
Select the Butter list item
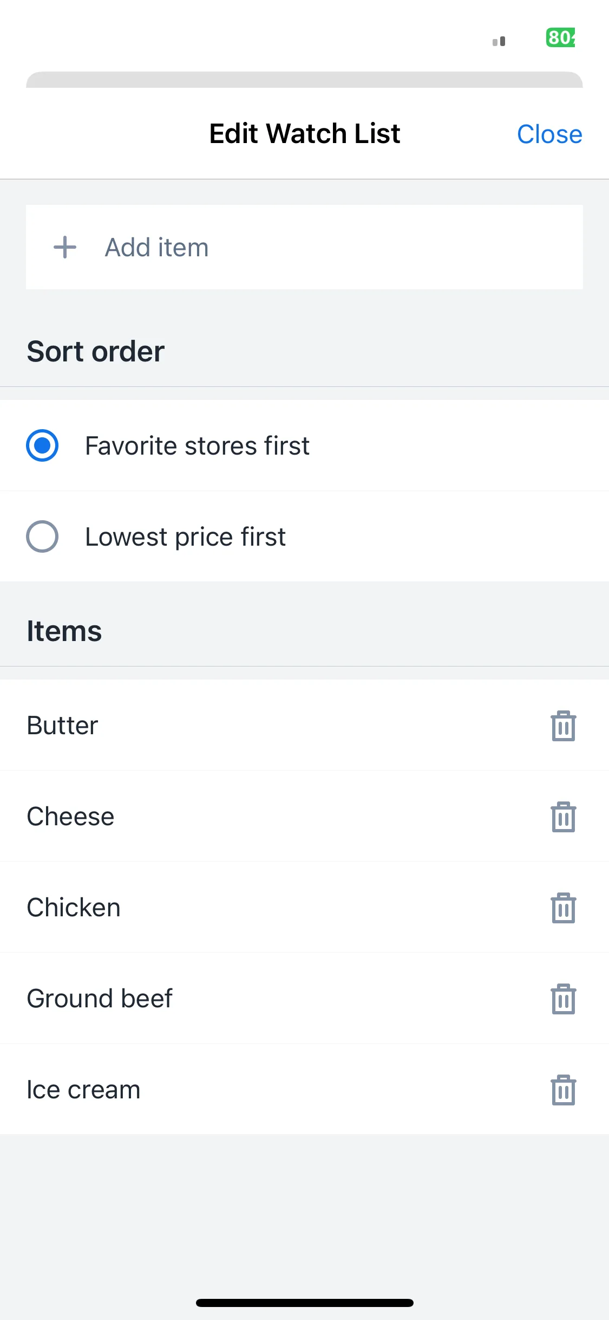click(x=304, y=725)
